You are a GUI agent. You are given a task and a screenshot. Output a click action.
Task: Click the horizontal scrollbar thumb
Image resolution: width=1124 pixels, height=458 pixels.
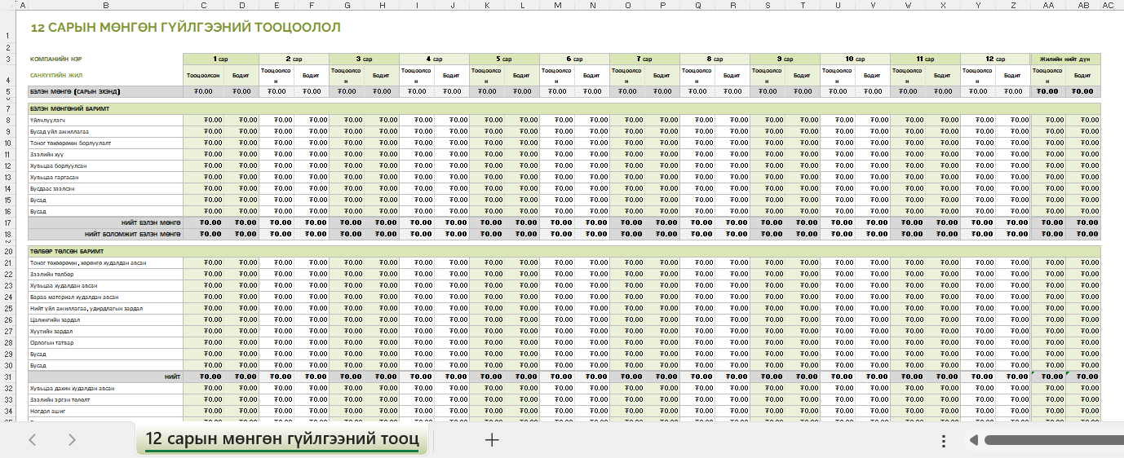(1052, 440)
